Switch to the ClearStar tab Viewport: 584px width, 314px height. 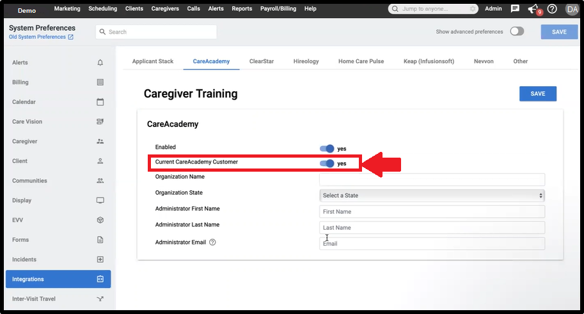262,61
